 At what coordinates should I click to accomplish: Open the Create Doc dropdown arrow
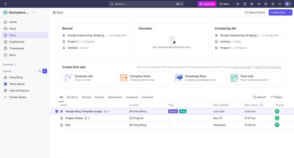(x=290, y=12)
